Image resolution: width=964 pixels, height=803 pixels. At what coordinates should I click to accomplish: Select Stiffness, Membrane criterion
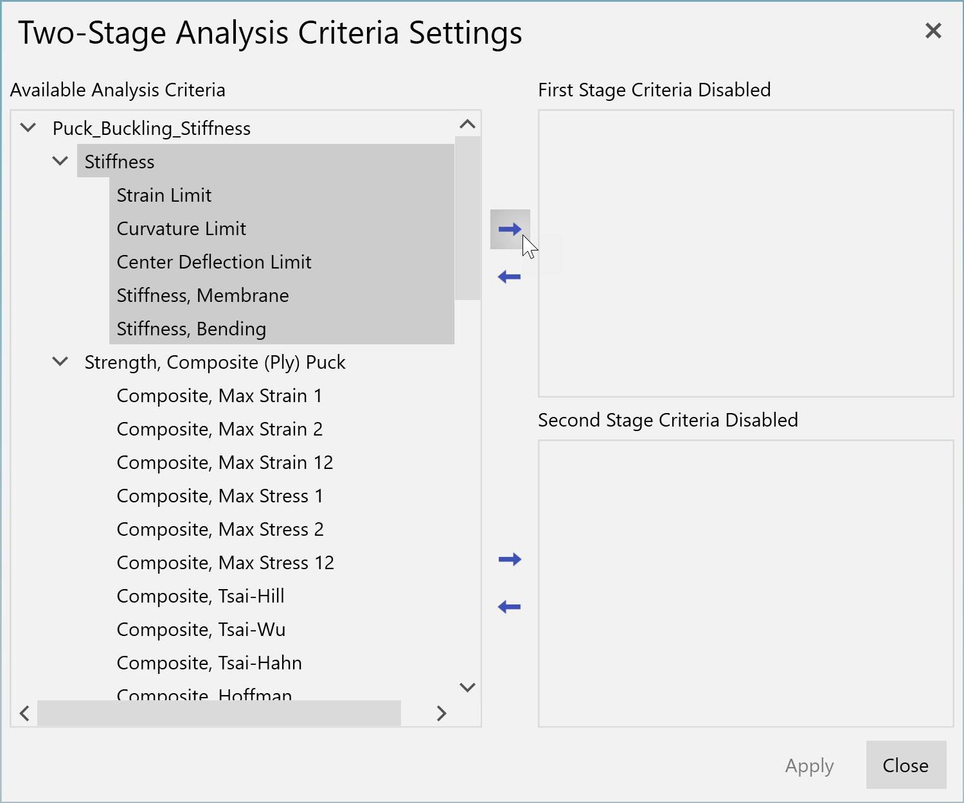coord(281,296)
